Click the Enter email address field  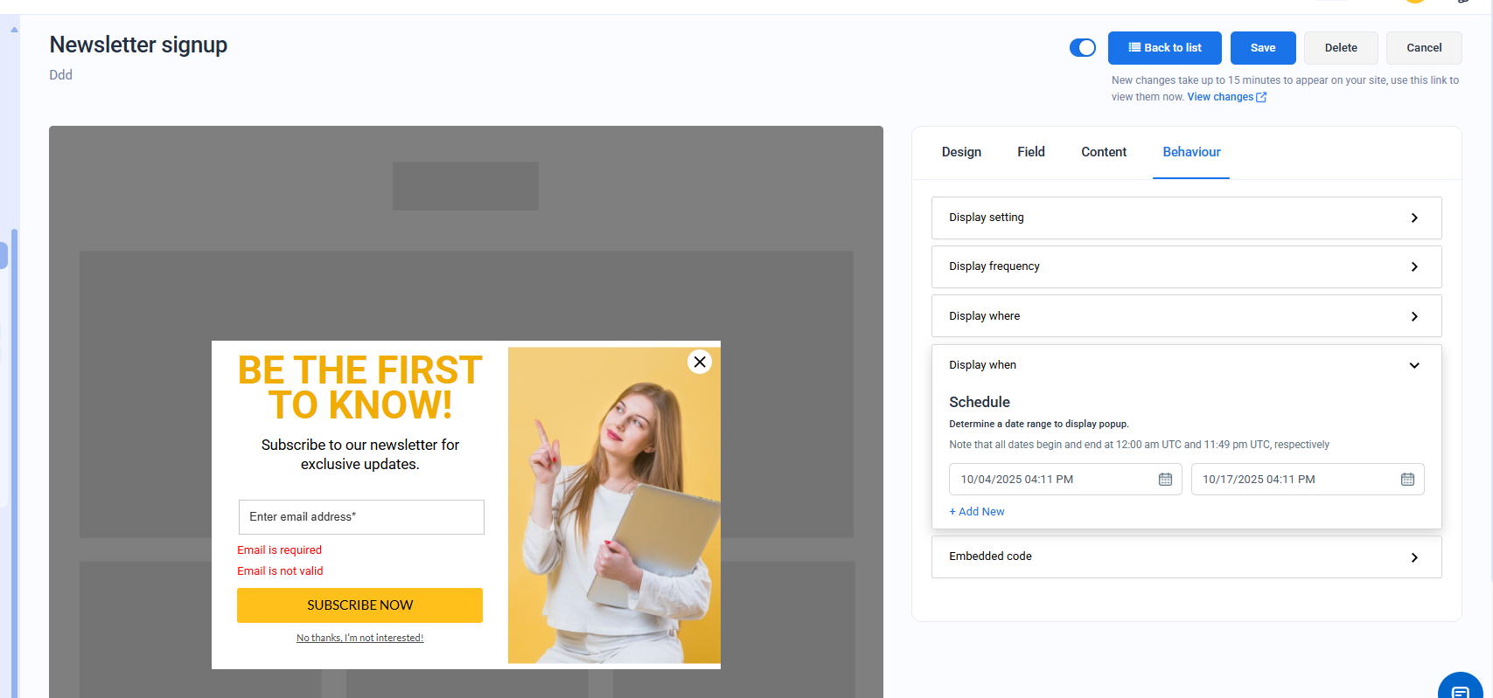360,517
